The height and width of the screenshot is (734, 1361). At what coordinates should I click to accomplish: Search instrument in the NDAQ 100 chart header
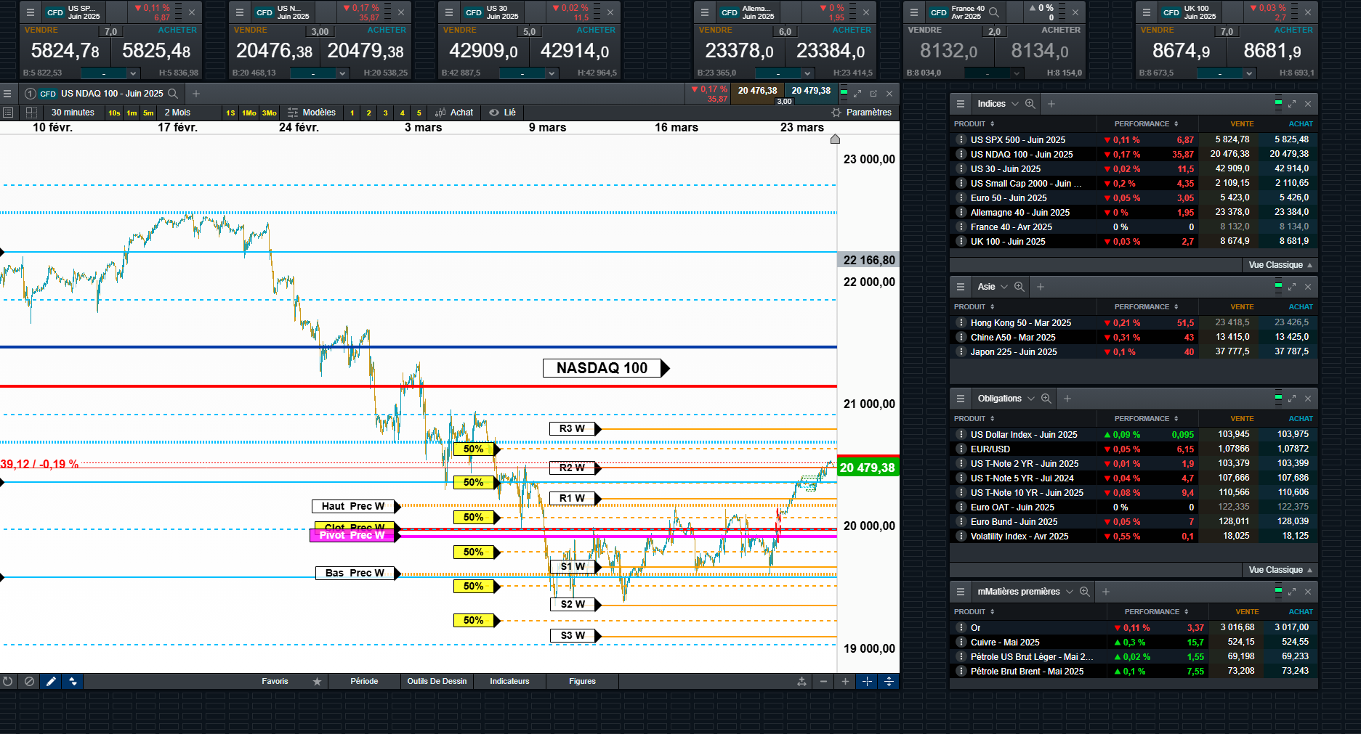click(x=173, y=94)
